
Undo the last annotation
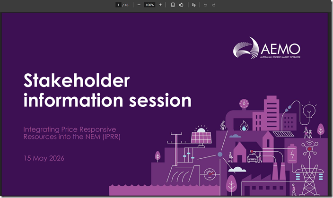click(x=205, y=5)
